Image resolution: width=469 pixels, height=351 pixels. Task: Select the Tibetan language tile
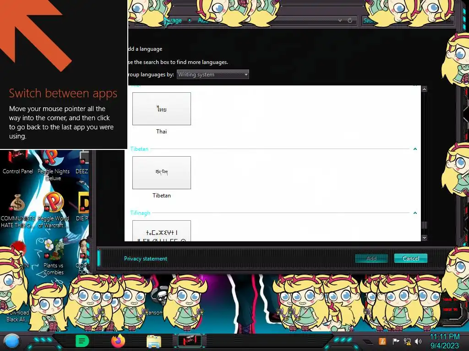[162, 172]
